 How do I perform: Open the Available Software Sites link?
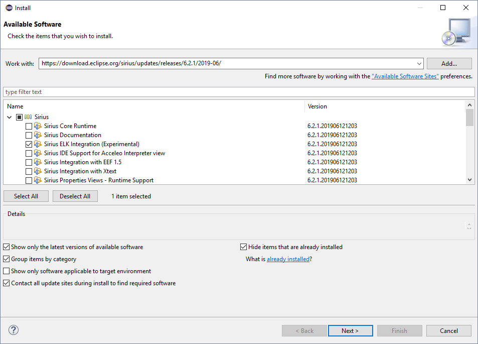click(405, 76)
